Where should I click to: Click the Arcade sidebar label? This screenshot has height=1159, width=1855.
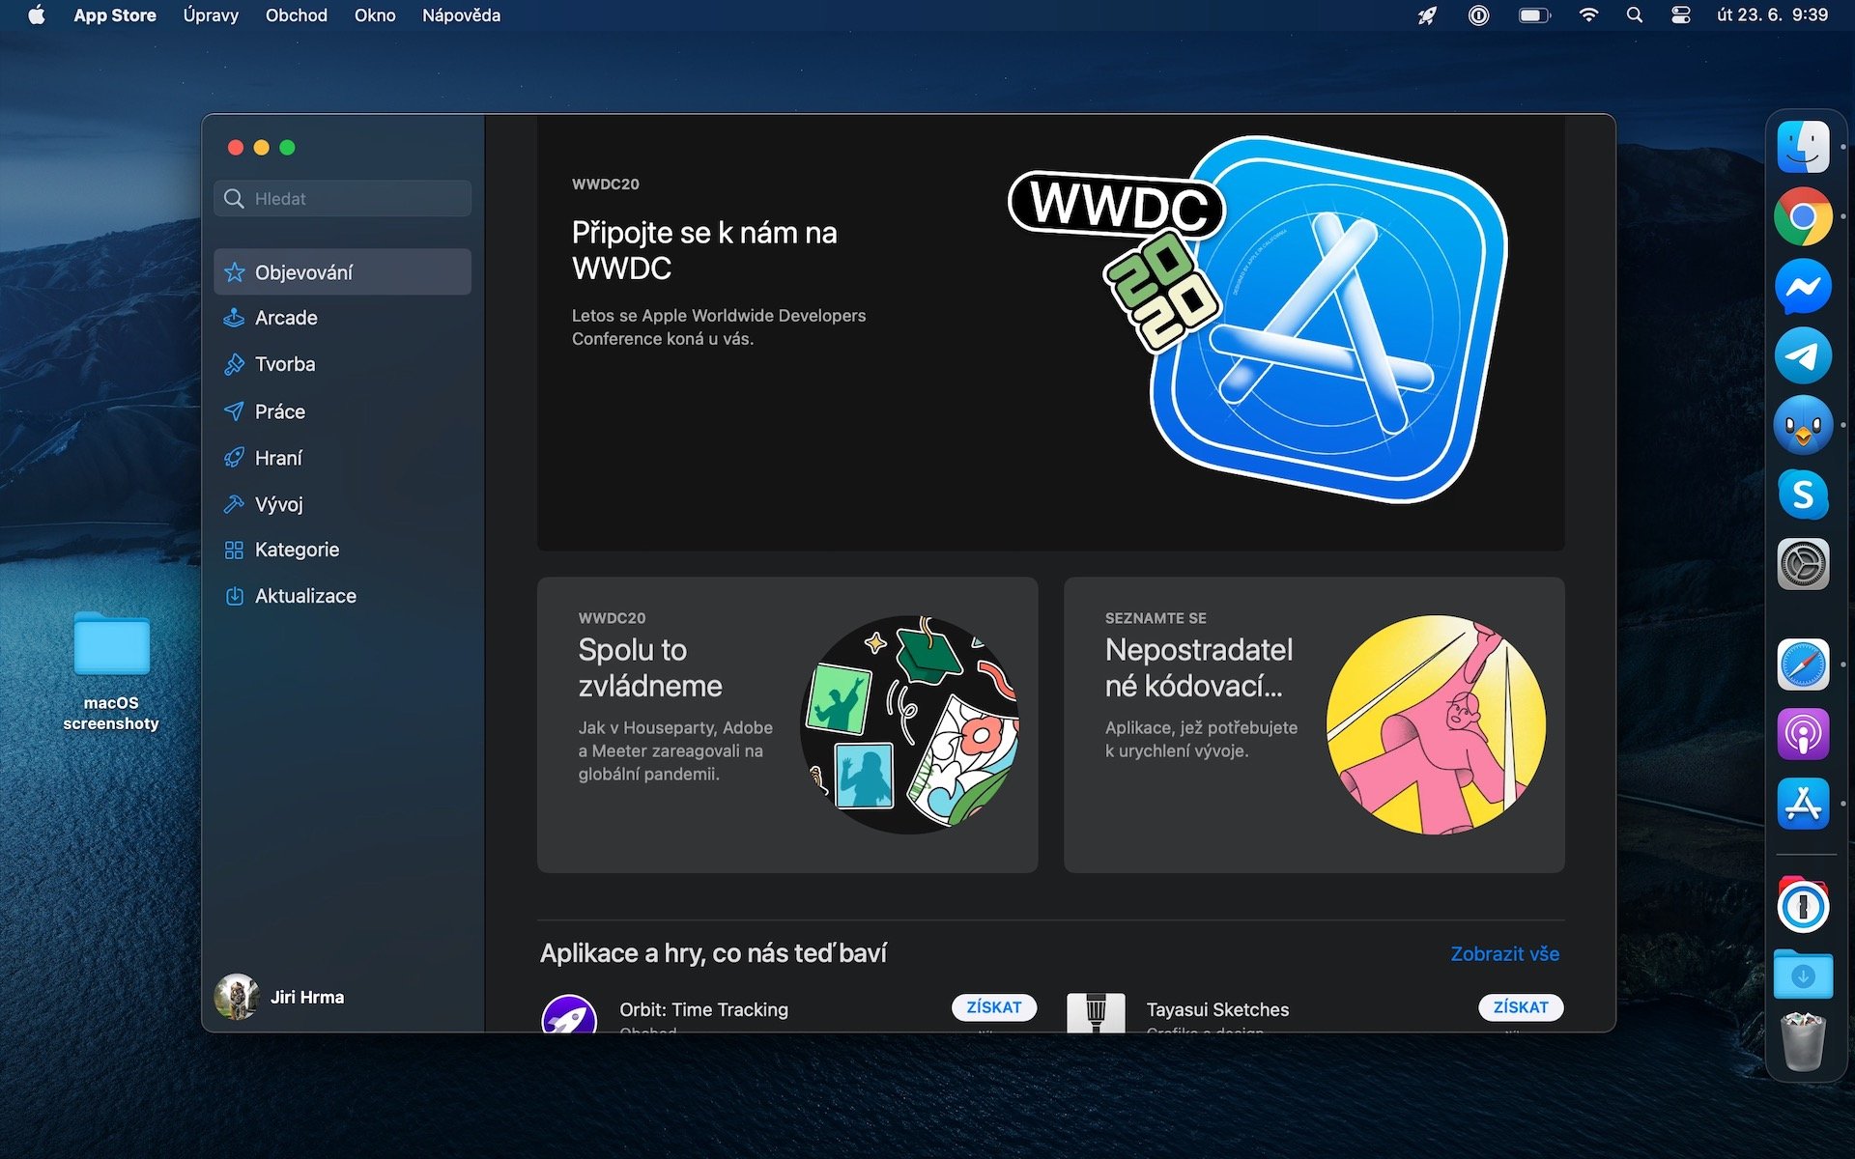pyautogui.click(x=286, y=318)
